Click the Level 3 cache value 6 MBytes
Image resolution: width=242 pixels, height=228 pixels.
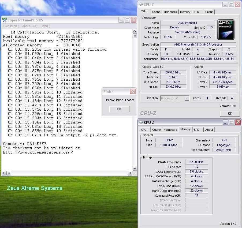pos(222,87)
